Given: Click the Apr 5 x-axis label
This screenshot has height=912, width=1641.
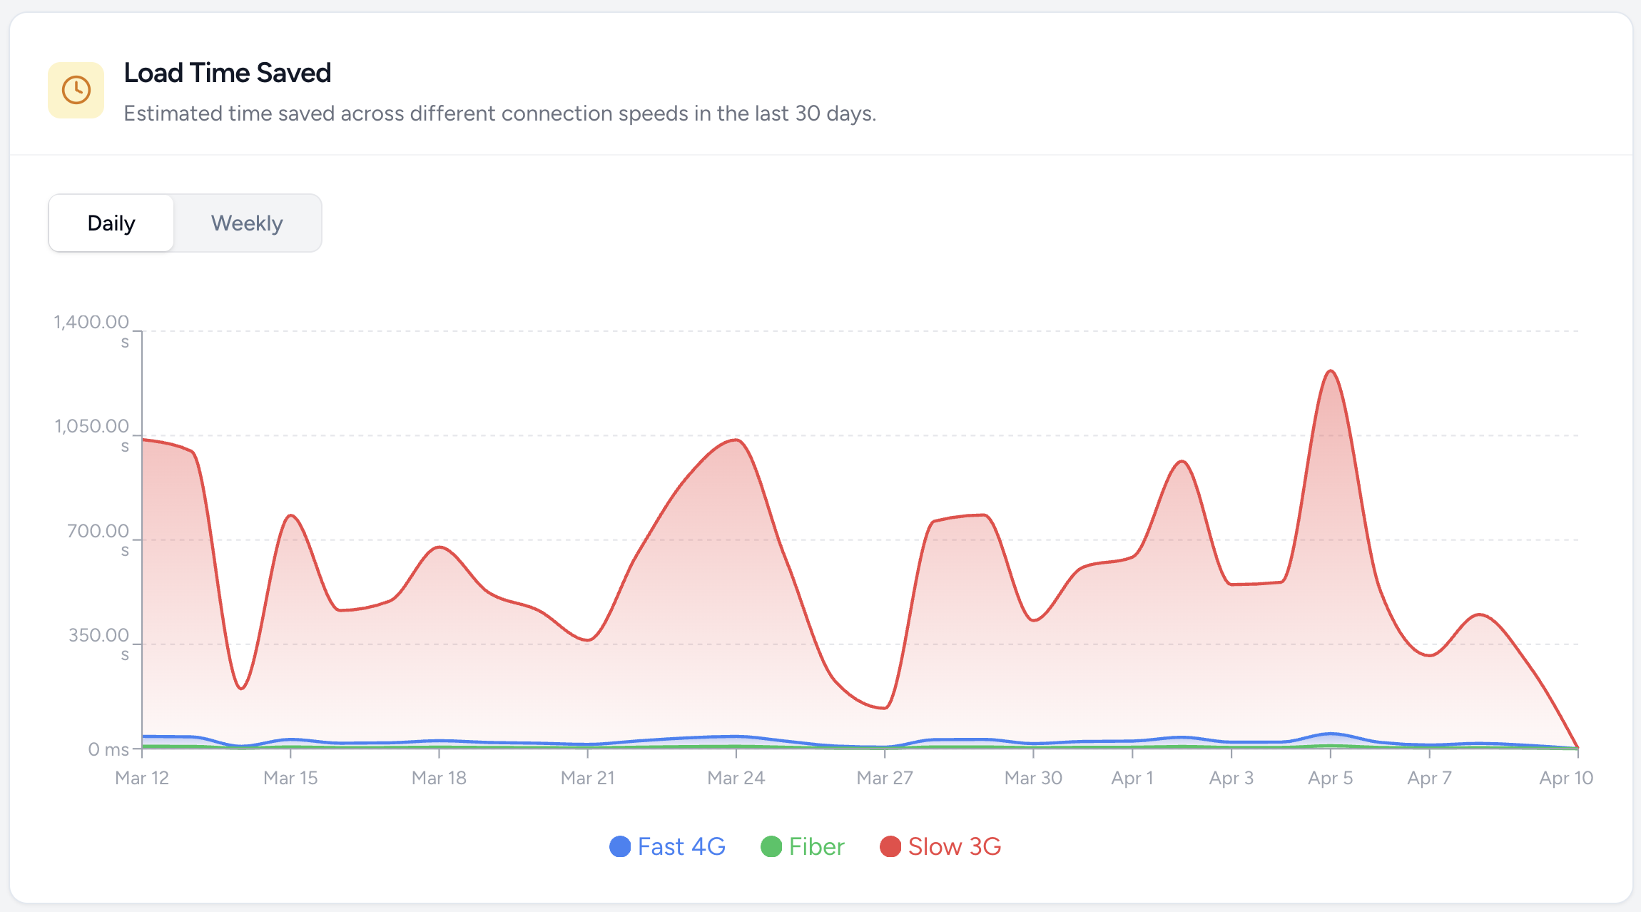Looking at the screenshot, I should (x=1330, y=778).
